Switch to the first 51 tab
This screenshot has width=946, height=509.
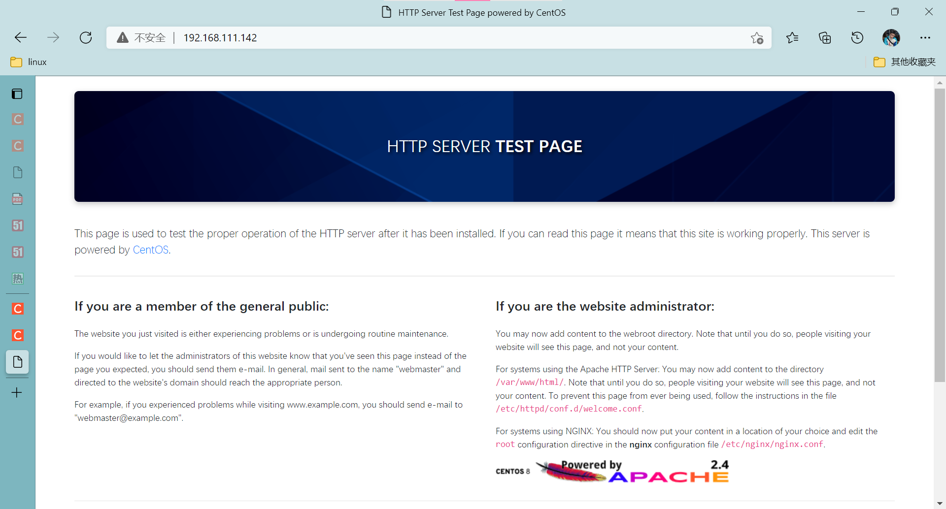tap(17, 225)
